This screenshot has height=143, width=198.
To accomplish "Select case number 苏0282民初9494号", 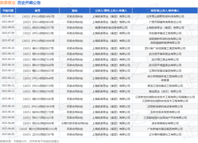I will 43,123.
